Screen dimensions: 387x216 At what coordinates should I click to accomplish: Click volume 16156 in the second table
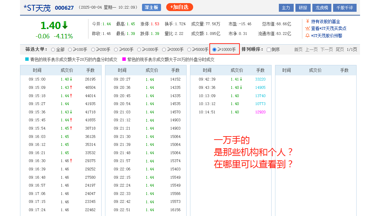(175, 210)
